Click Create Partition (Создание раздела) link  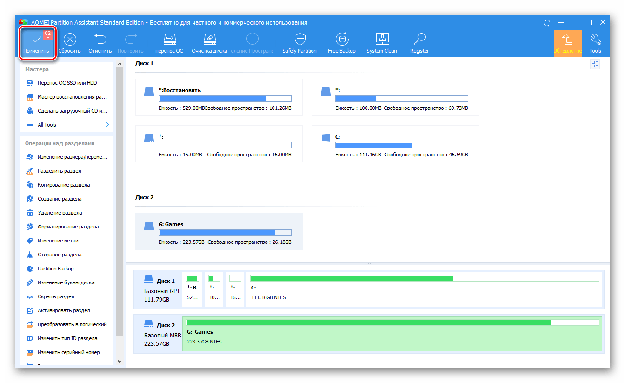[x=60, y=199]
